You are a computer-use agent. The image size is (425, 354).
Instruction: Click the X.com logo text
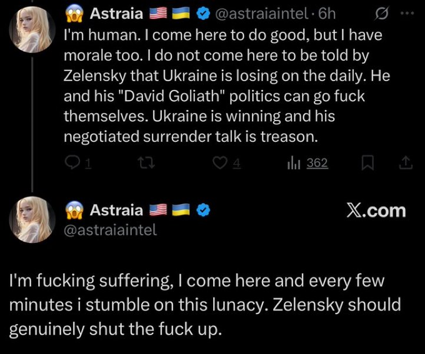click(x=376, y=211)
